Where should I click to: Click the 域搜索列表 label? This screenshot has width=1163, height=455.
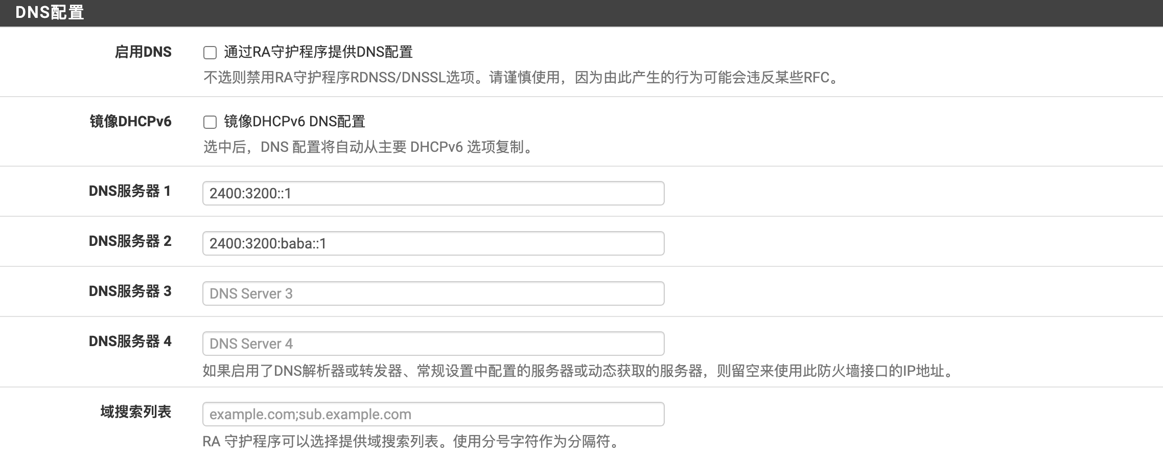[135, 412]
